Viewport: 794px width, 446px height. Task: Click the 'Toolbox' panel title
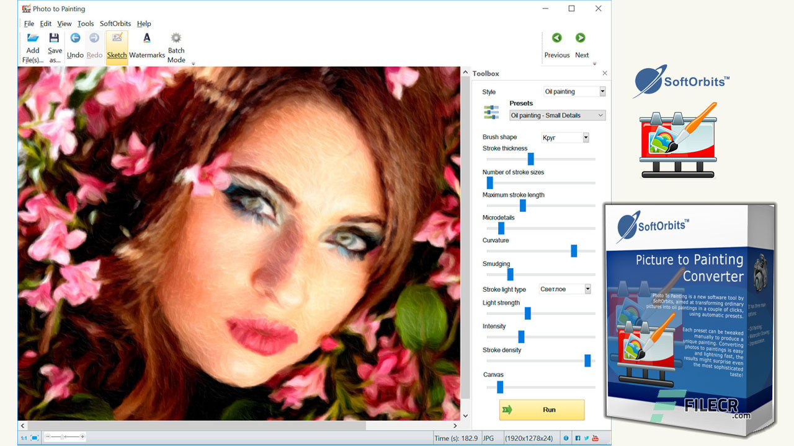tap(486, 73)
